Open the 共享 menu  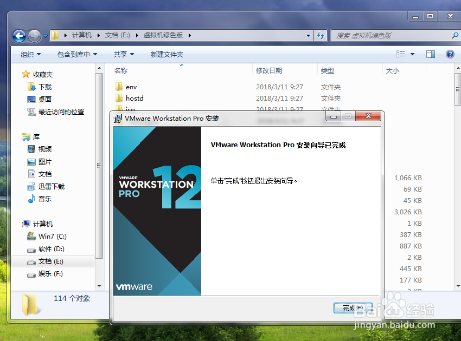(x=124, y=54)
